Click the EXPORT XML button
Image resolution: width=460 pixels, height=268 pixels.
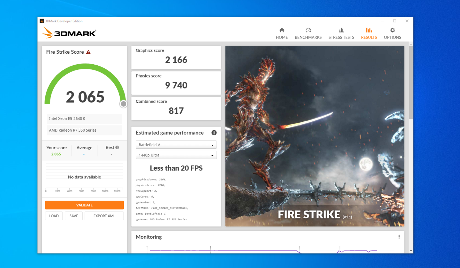pos(104,216)
